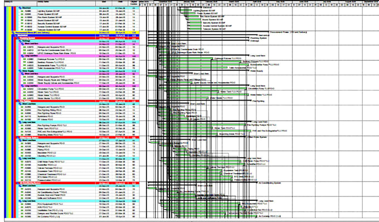Image resolution: width=379 pixels, height=222 pixels.
Task: Sort by the Activity ID column header
Action: [x=21, y=3]
